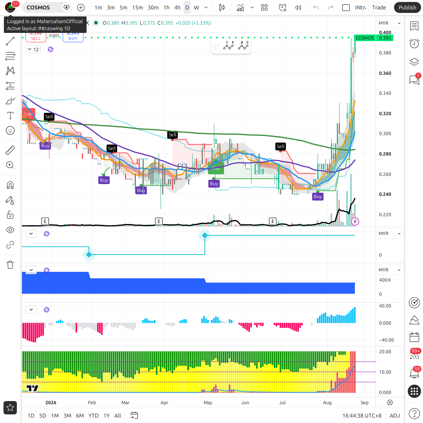
Task: Open the blue area pane MYR dropdown
Action: pyautogui.click(x=389, y=270)
